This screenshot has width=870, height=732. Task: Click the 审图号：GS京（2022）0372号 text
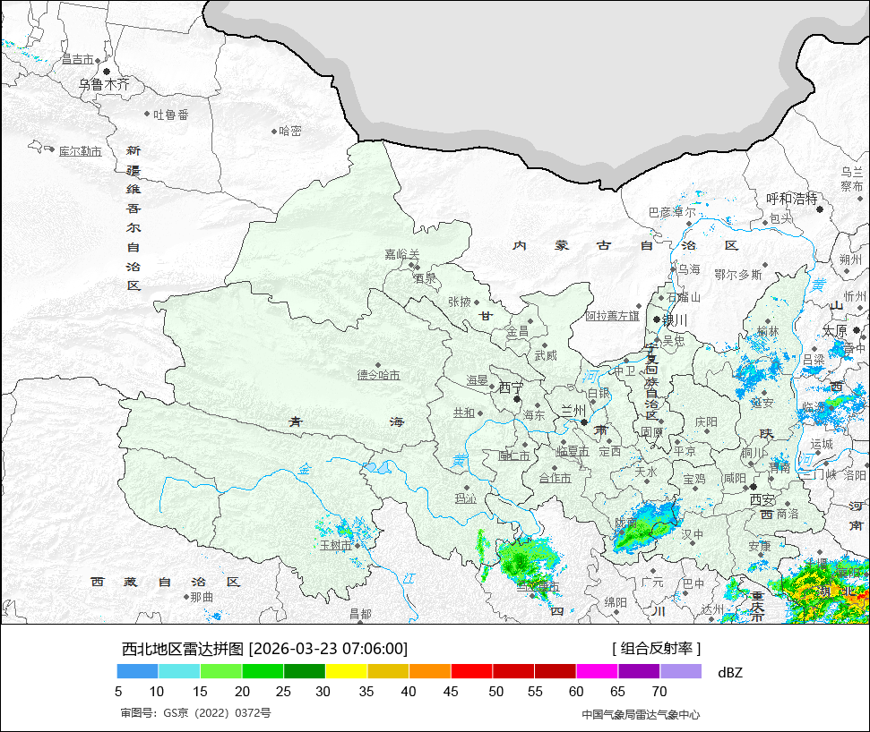click(196, 713)
